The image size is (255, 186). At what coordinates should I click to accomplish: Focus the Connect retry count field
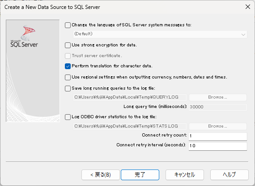pos(218,136)
